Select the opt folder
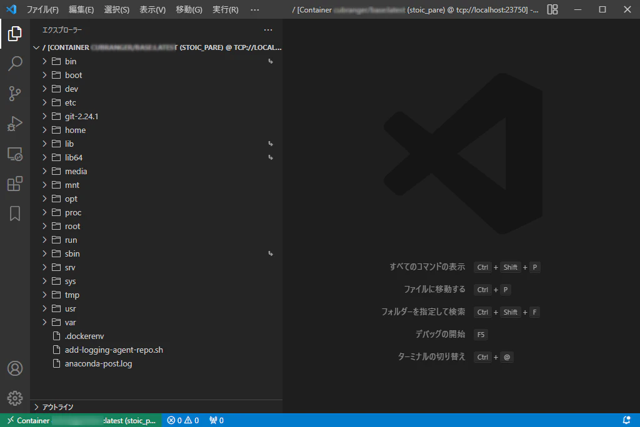Screen dimensions: 640x427 pos(156,199)
